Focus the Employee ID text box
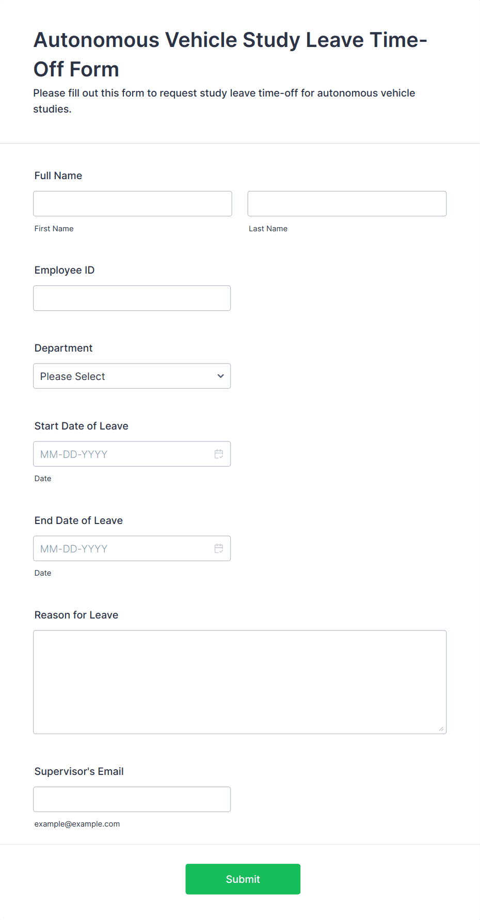This screenshot has width=480, height=920. (x=132, y=298)
